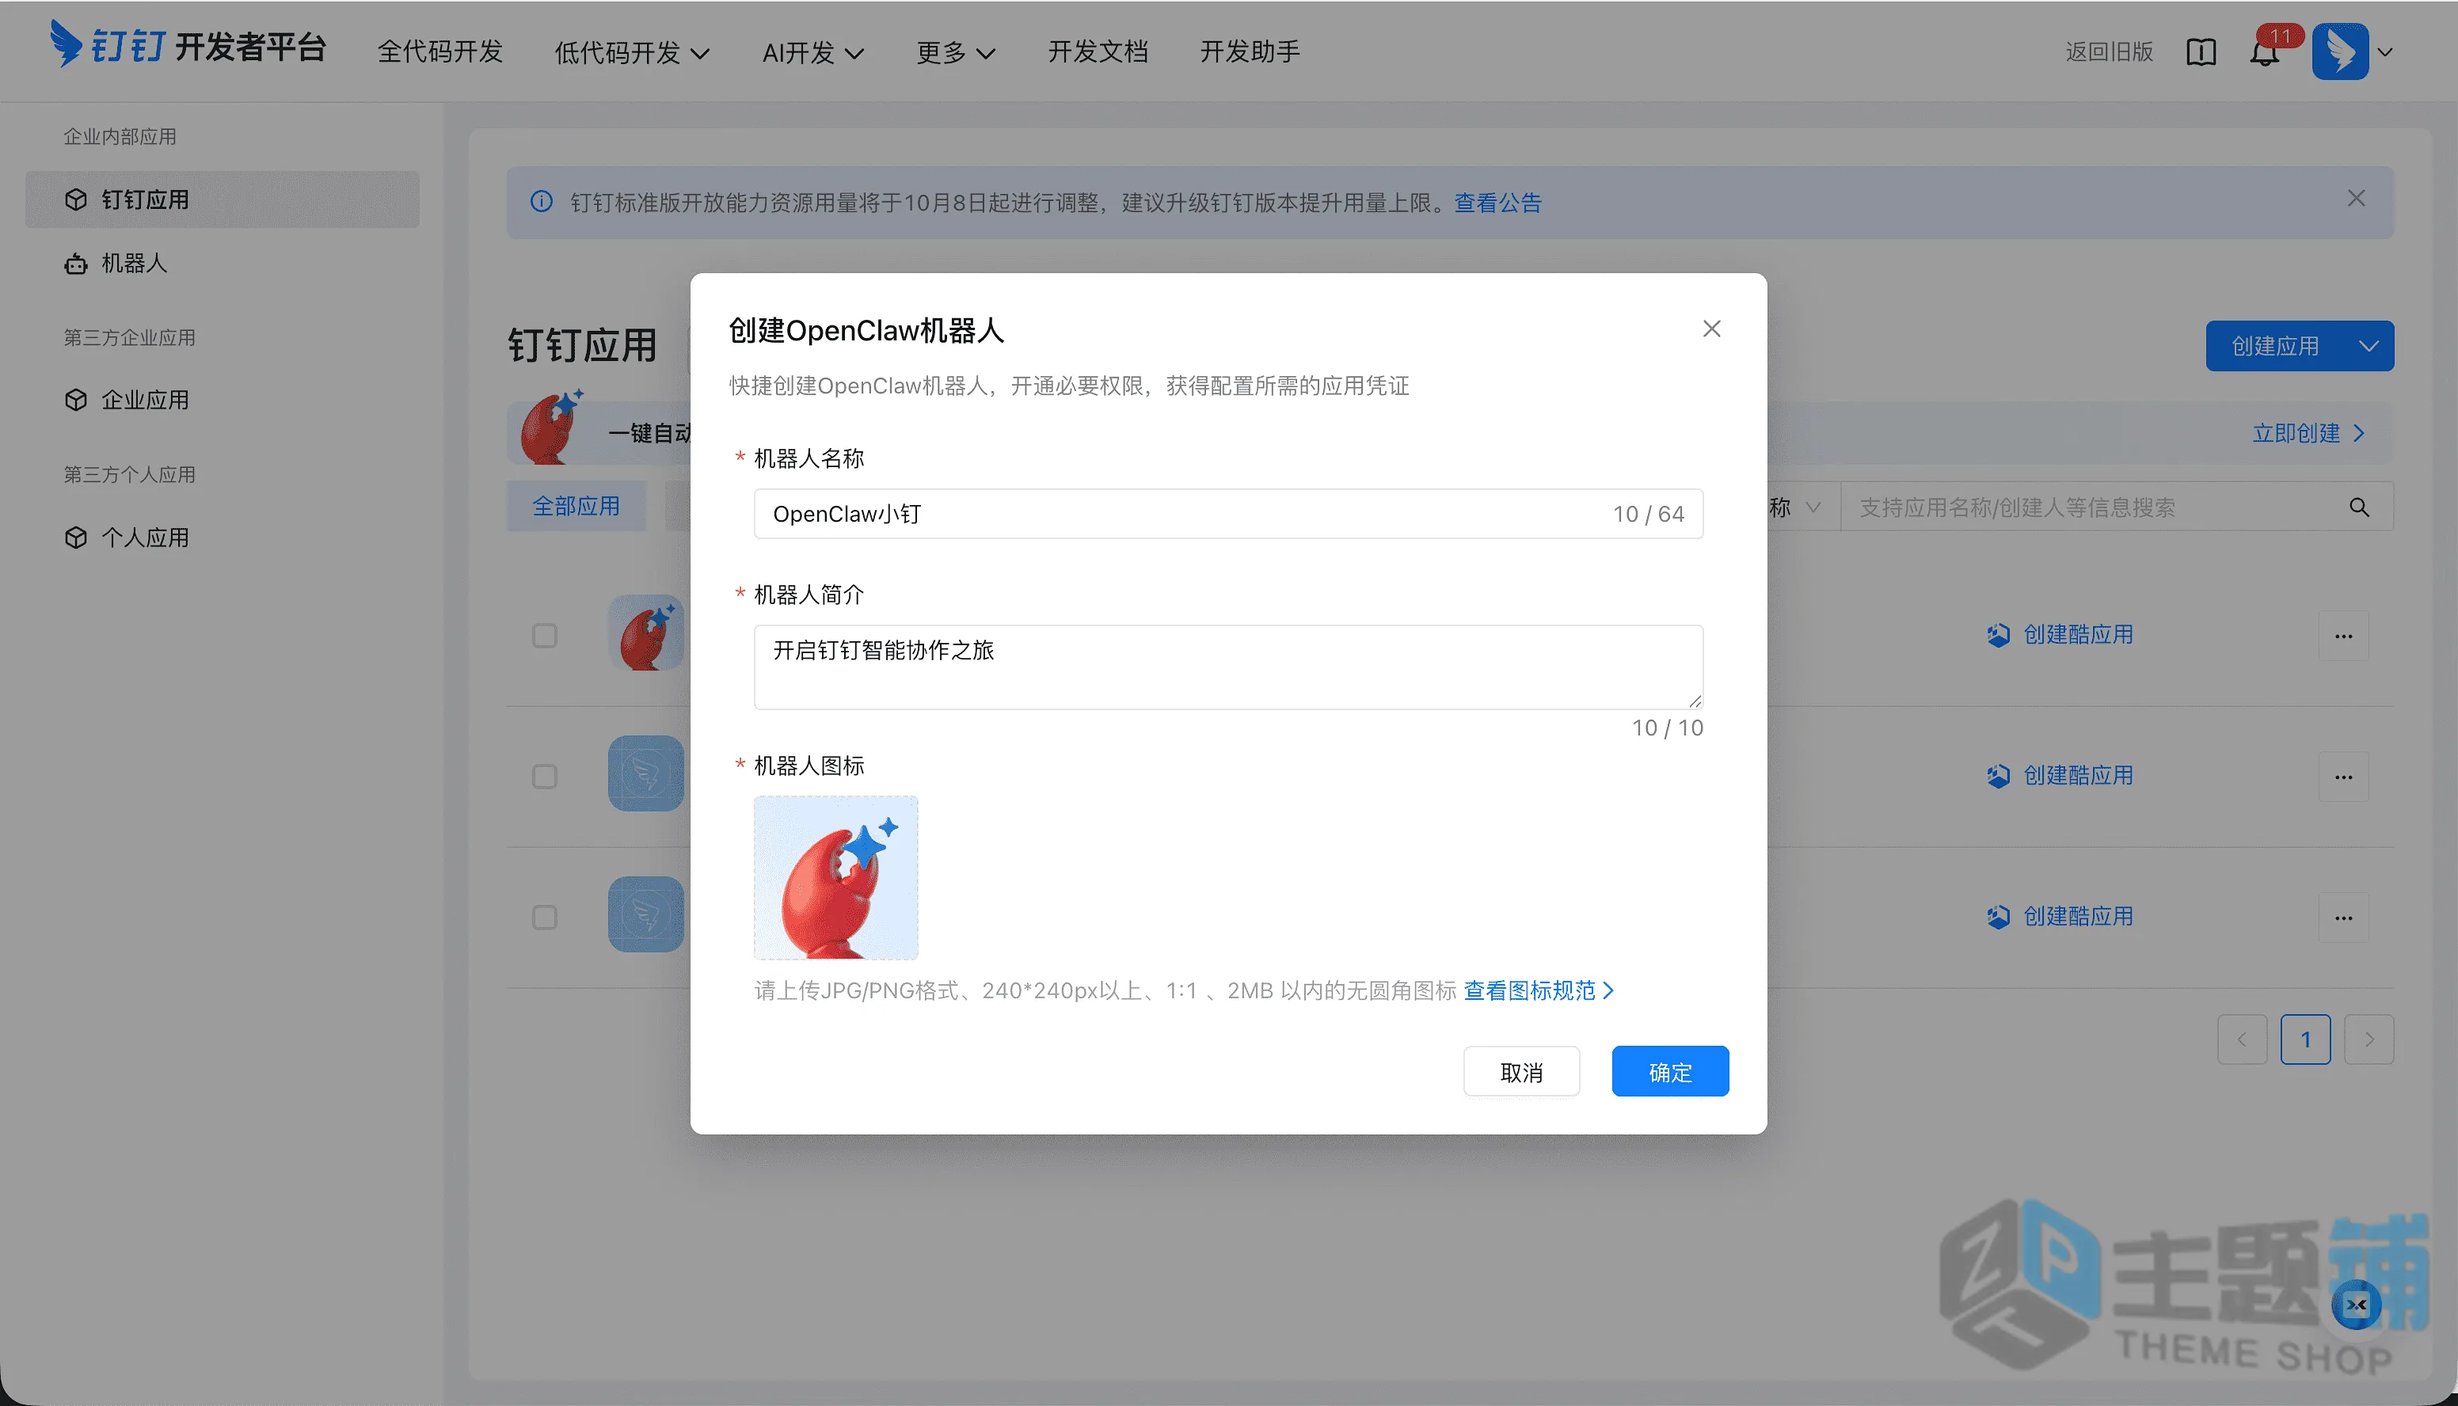This screenshot has height=1406, width=2458.
Task: Click the red claw banner image
Action: (553, 427)
